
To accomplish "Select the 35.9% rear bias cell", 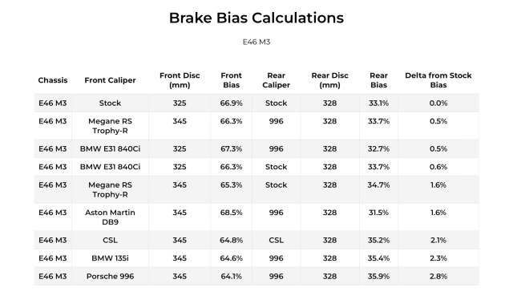I will point(378,276).
